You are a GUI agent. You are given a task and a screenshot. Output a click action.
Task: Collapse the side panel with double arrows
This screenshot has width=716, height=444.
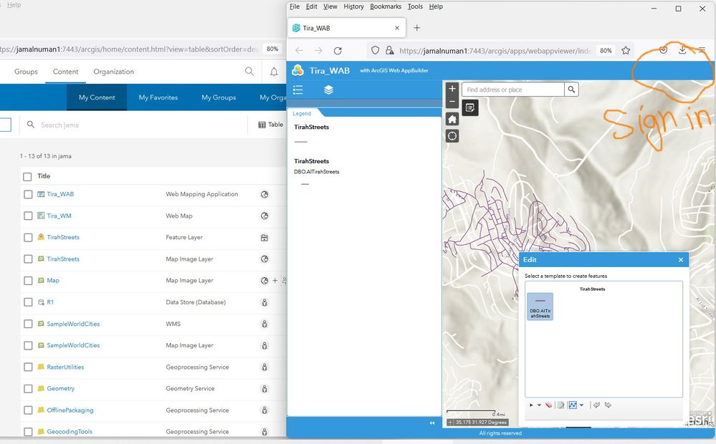point(432,423)
